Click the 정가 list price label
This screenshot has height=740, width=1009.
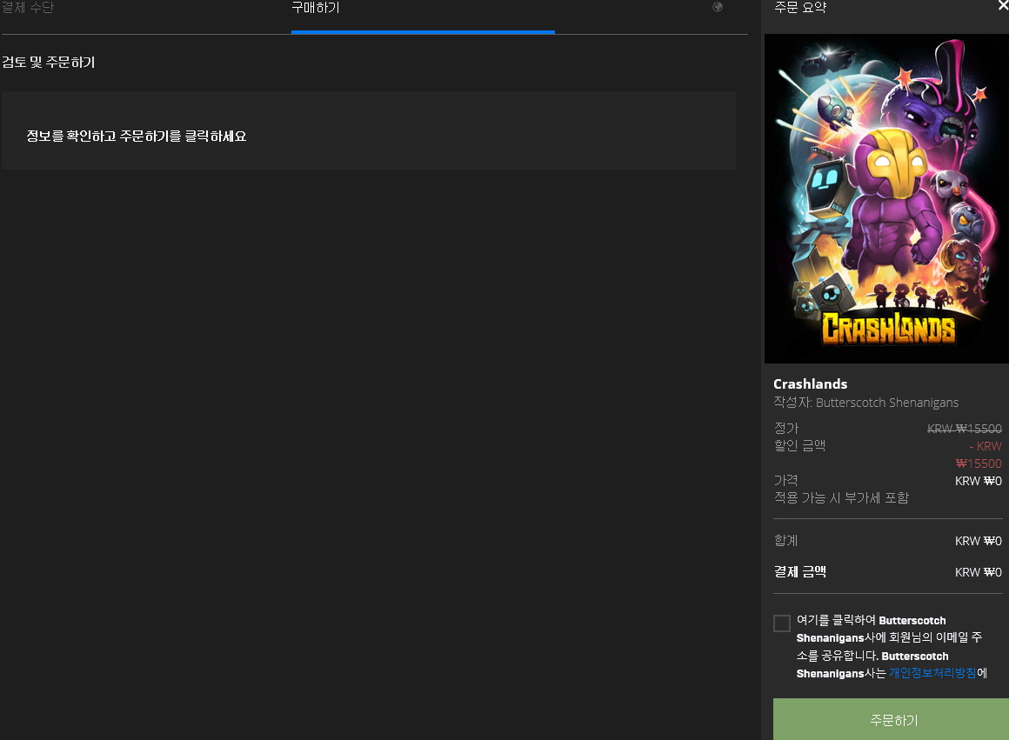click(785, 429)
